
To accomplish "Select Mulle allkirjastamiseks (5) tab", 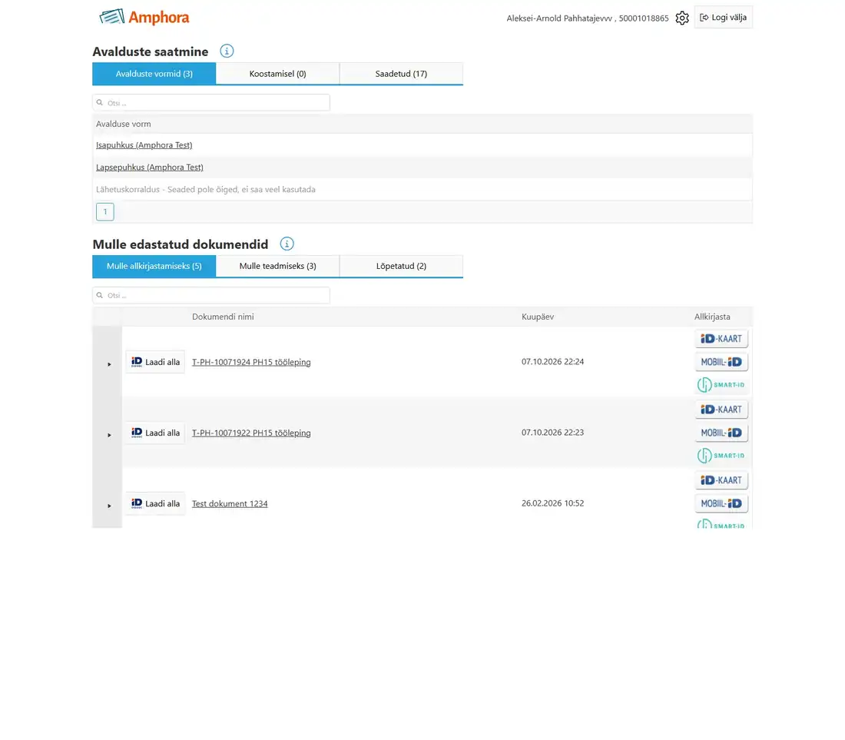I will (154, 266).
